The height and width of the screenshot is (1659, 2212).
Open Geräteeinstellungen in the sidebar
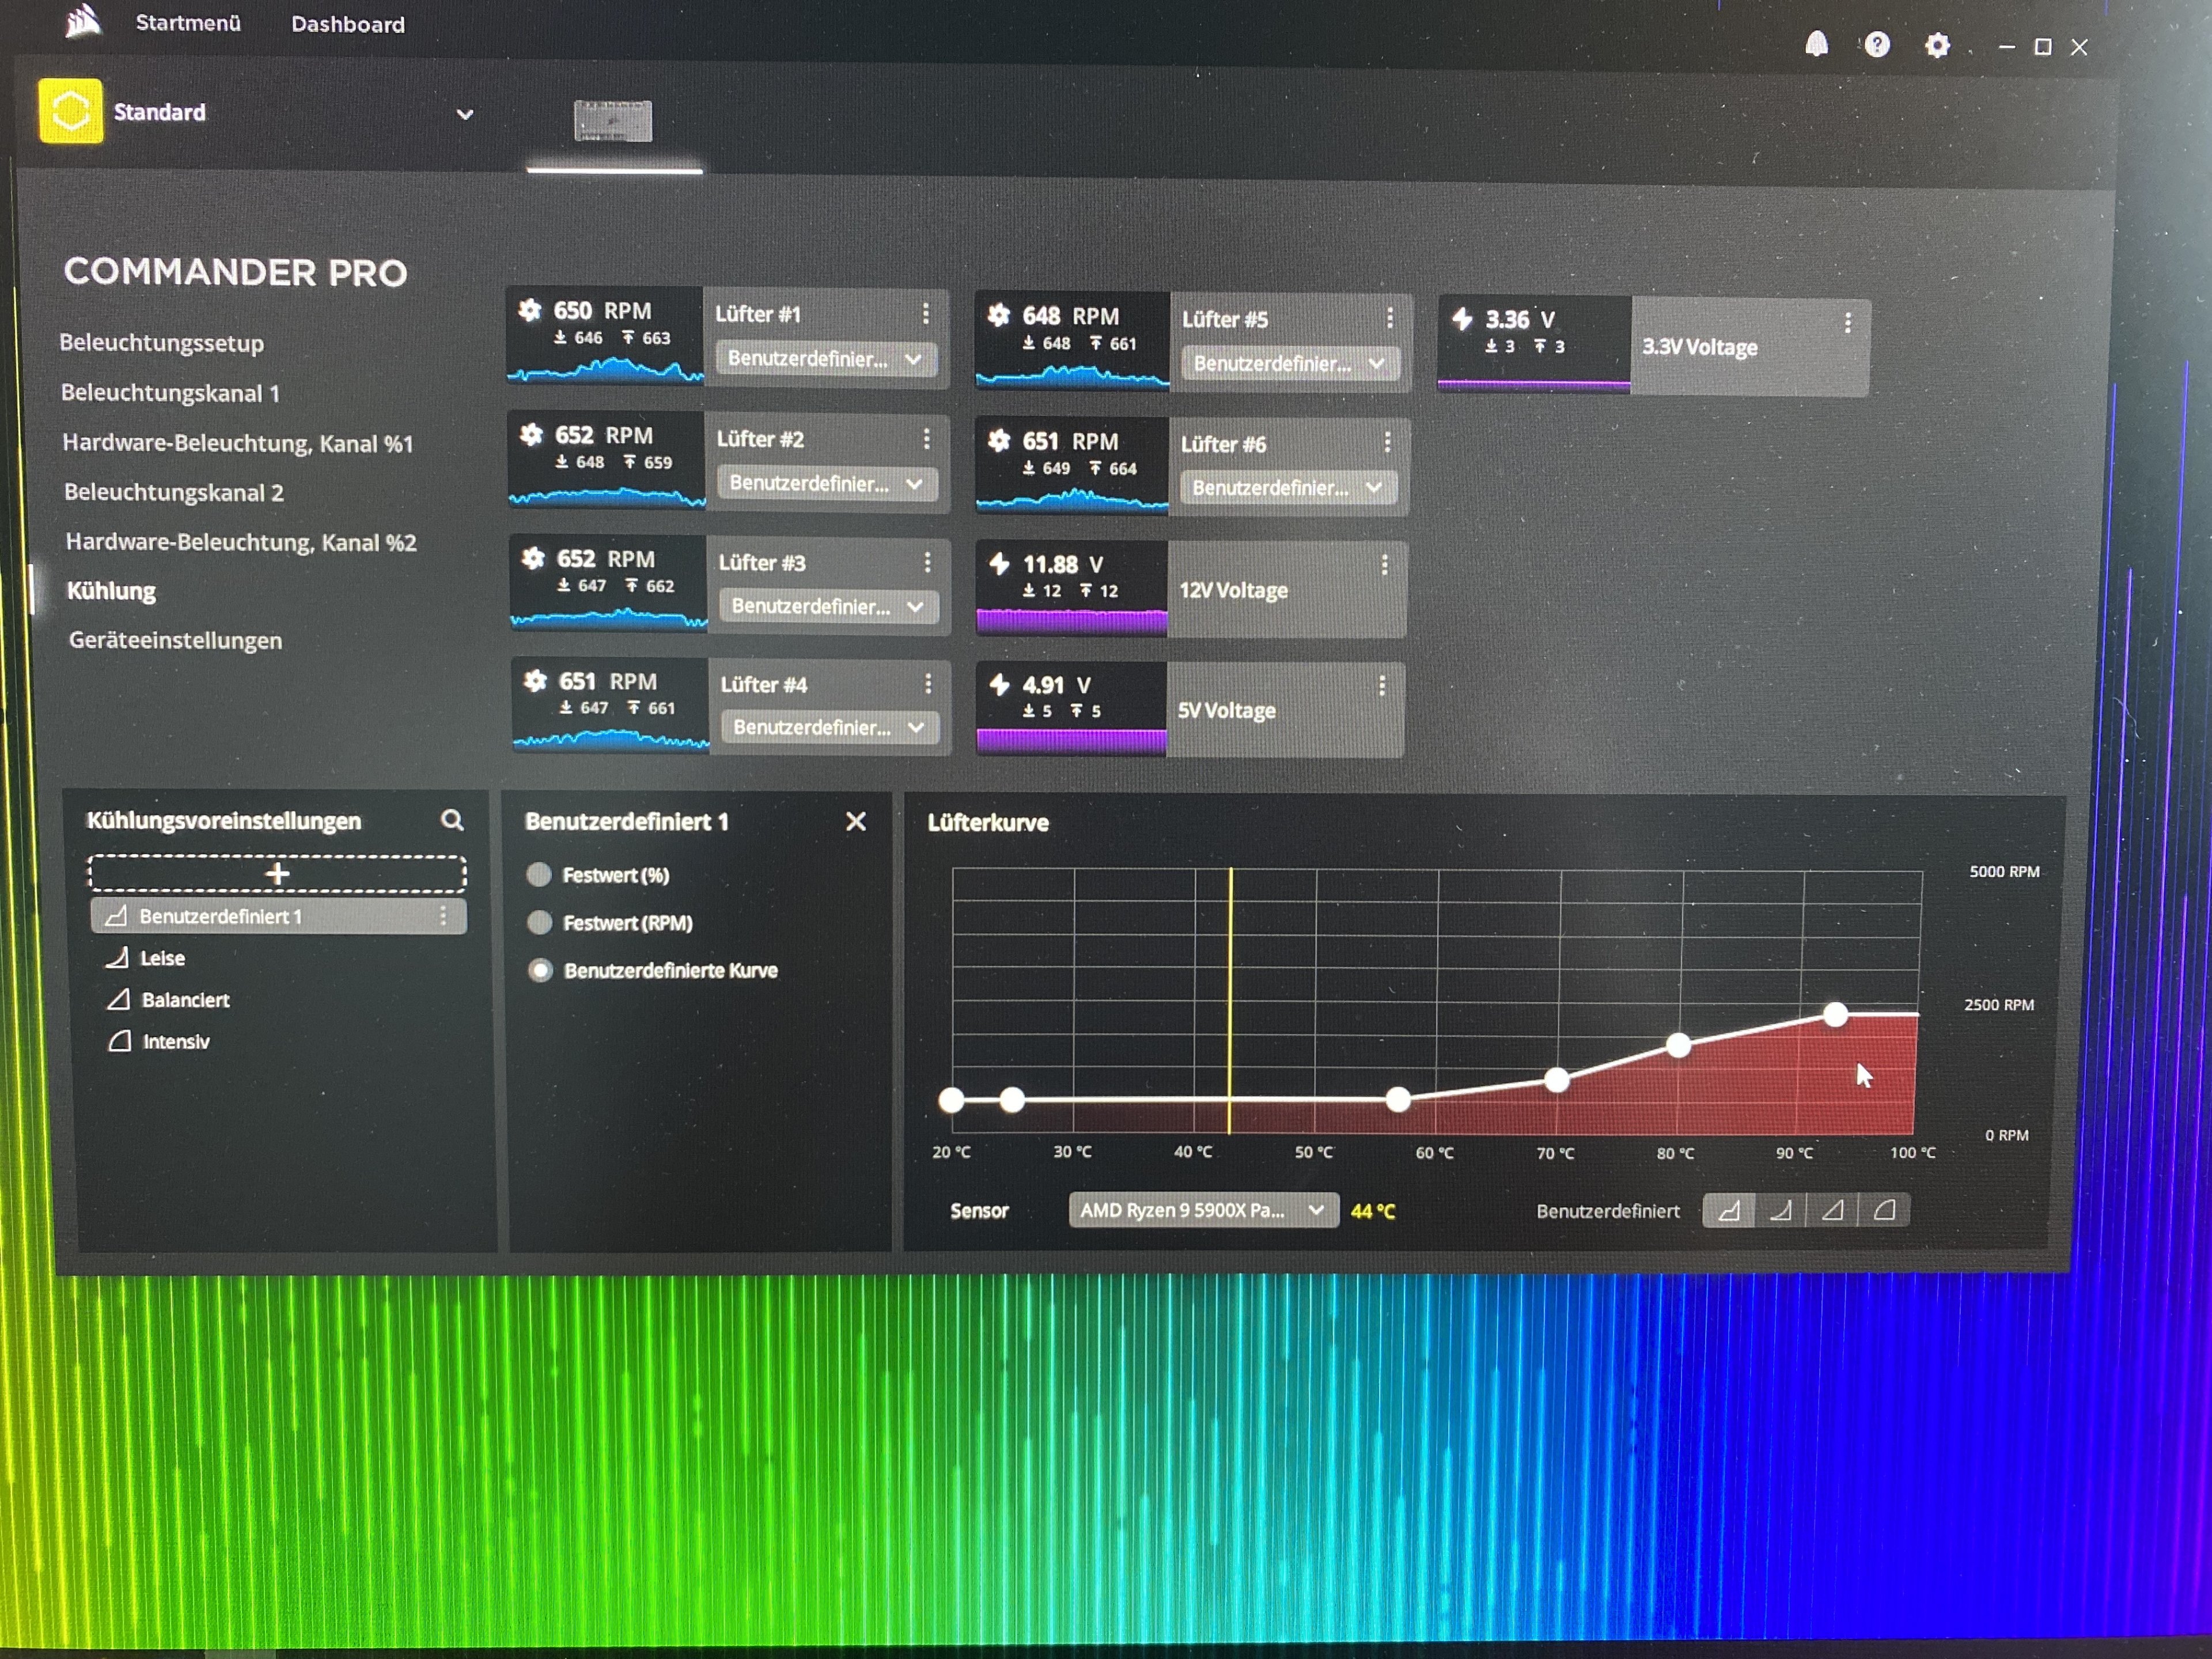pyautogui.click(x=175, y=640)
